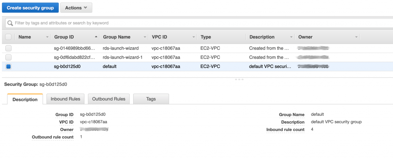Click the Create security group button

click(x=30, y=8)
